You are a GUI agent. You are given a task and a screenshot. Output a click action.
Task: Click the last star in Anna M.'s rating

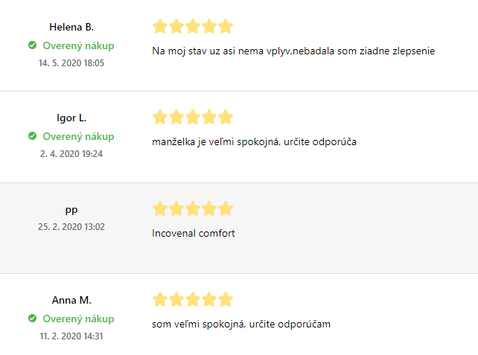pos(226,299)
